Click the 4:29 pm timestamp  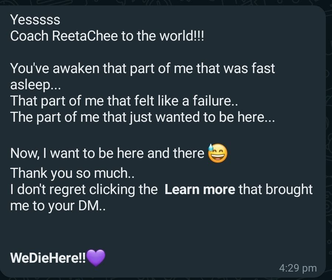[x=298, y=268]
